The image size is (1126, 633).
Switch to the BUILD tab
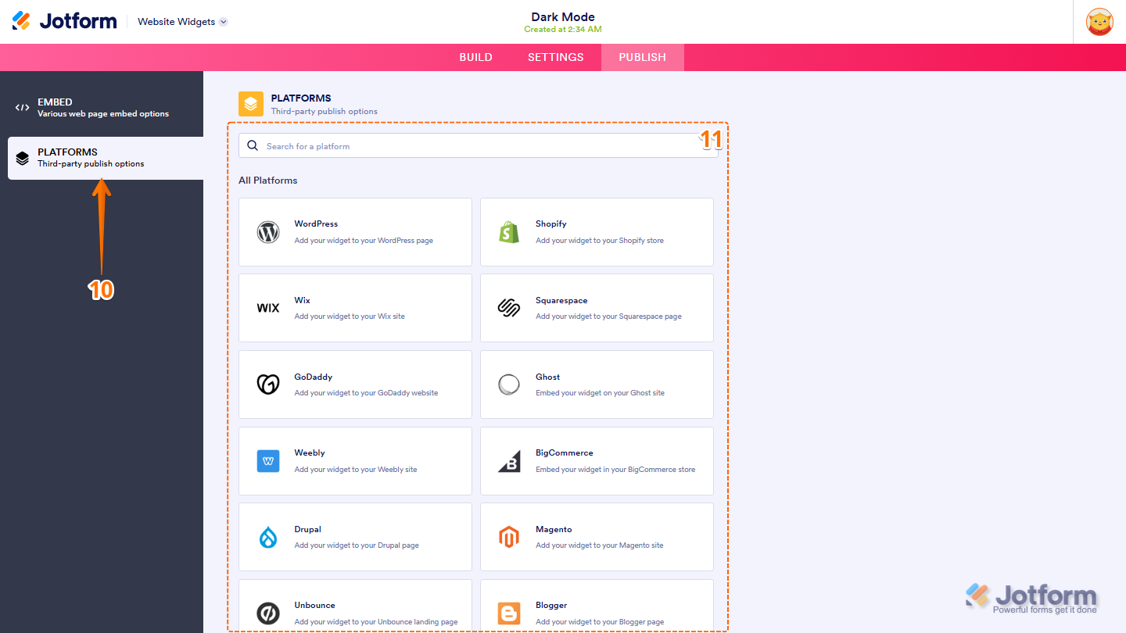[475, 57]
